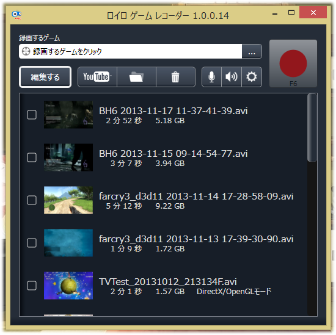Click the Loilo app icon in title bar
Viewport: 336px width, 335px height.
(16, 15)
